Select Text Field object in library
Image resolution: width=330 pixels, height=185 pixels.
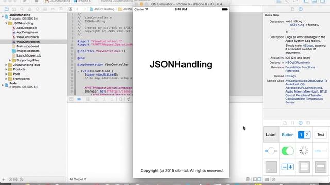click(x=321, y=135)
